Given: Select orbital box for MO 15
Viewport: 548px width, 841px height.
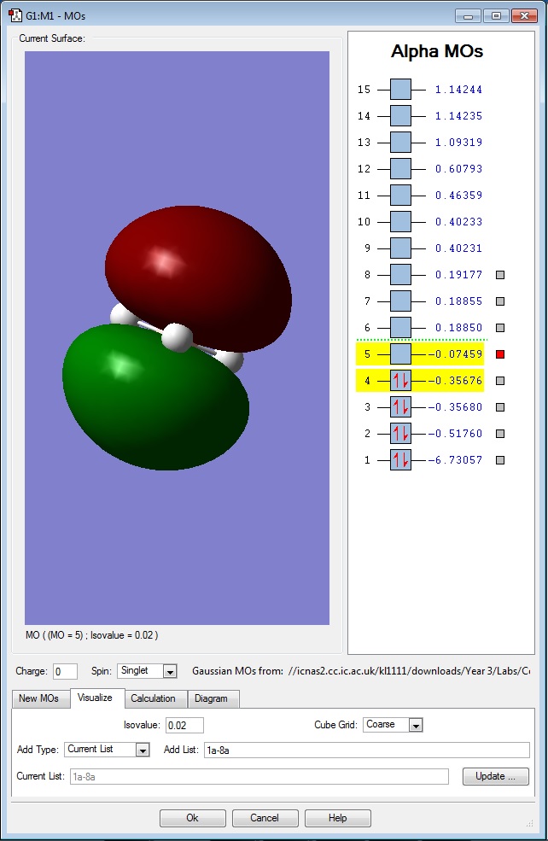Looking at the screenshot, I should tap(400, 89).
